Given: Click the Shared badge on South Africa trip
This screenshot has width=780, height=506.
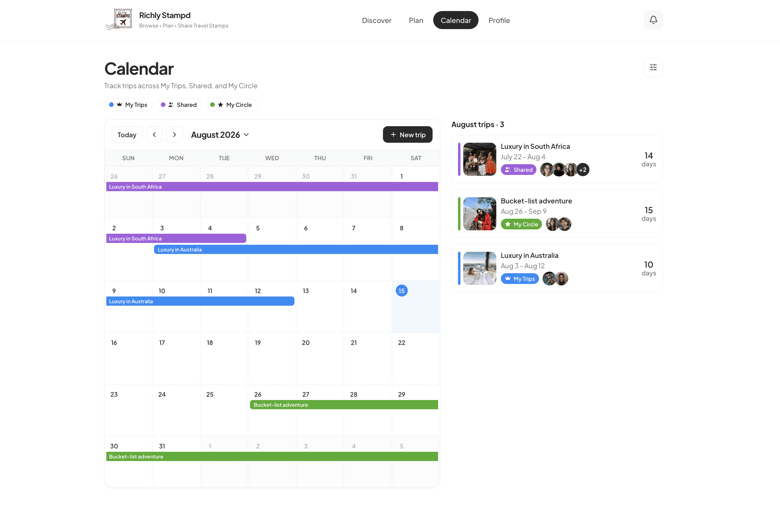Looking at the screenshot, I should coord(518,170).
